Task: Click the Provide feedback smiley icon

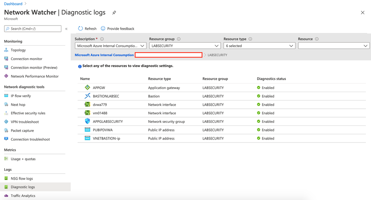Action: click(x=103, y=28)
